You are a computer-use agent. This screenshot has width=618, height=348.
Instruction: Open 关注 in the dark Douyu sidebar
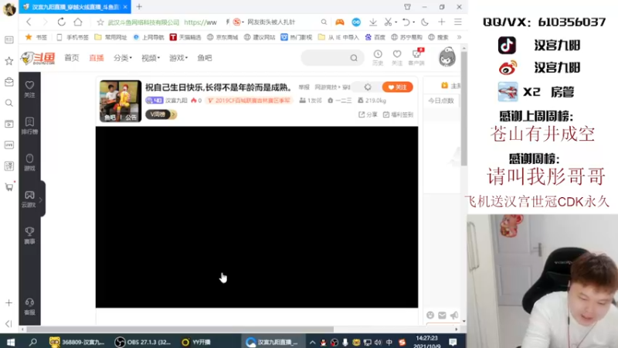(x=29, y=89)
